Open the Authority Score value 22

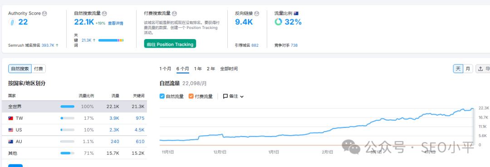23,22
